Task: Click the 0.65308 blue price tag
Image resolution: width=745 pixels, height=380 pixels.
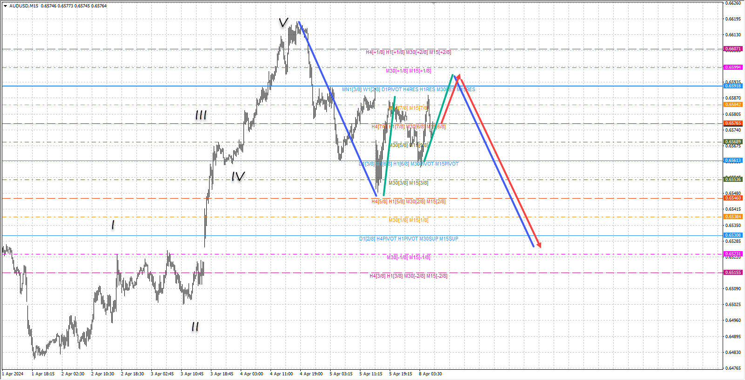Action: coord(733,235)
